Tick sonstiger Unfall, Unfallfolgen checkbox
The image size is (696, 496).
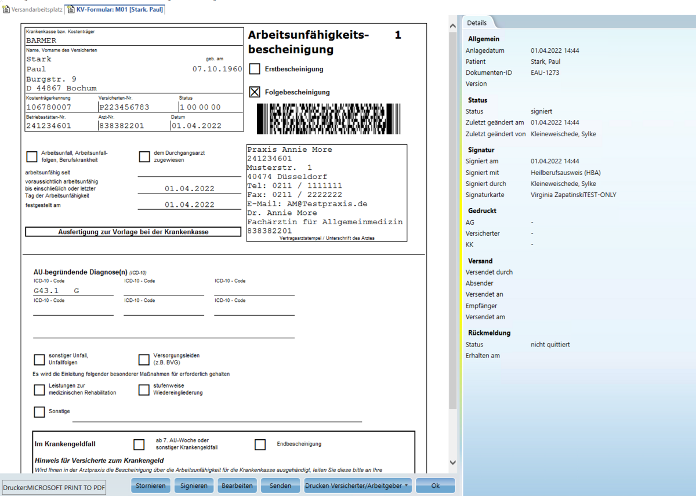point(39,359)
